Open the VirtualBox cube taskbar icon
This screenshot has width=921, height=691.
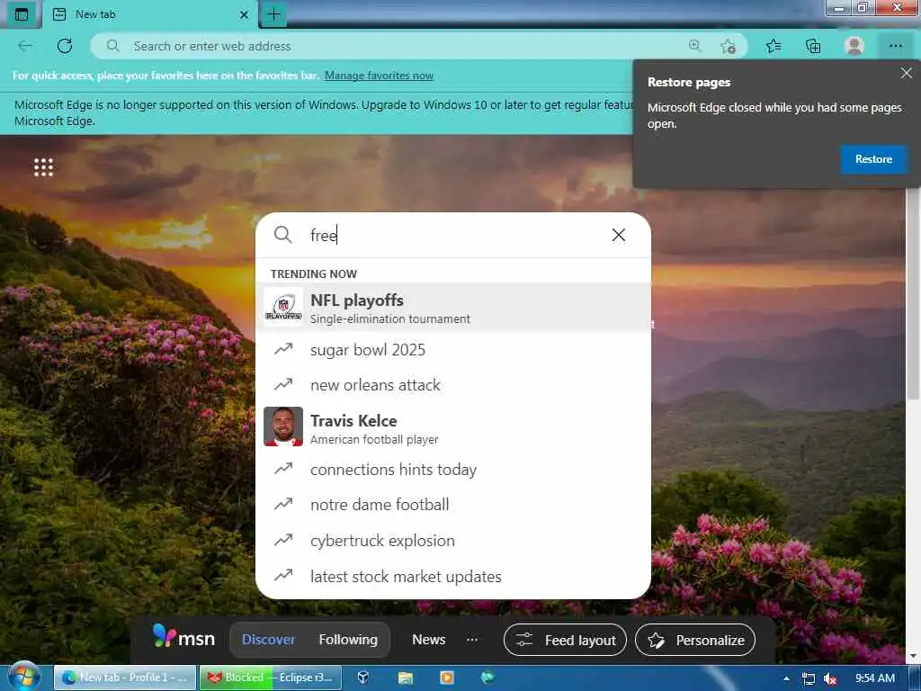point(363,678)
